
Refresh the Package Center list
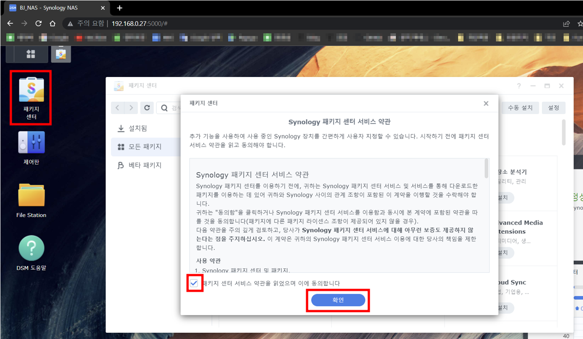tap(147, 108)
